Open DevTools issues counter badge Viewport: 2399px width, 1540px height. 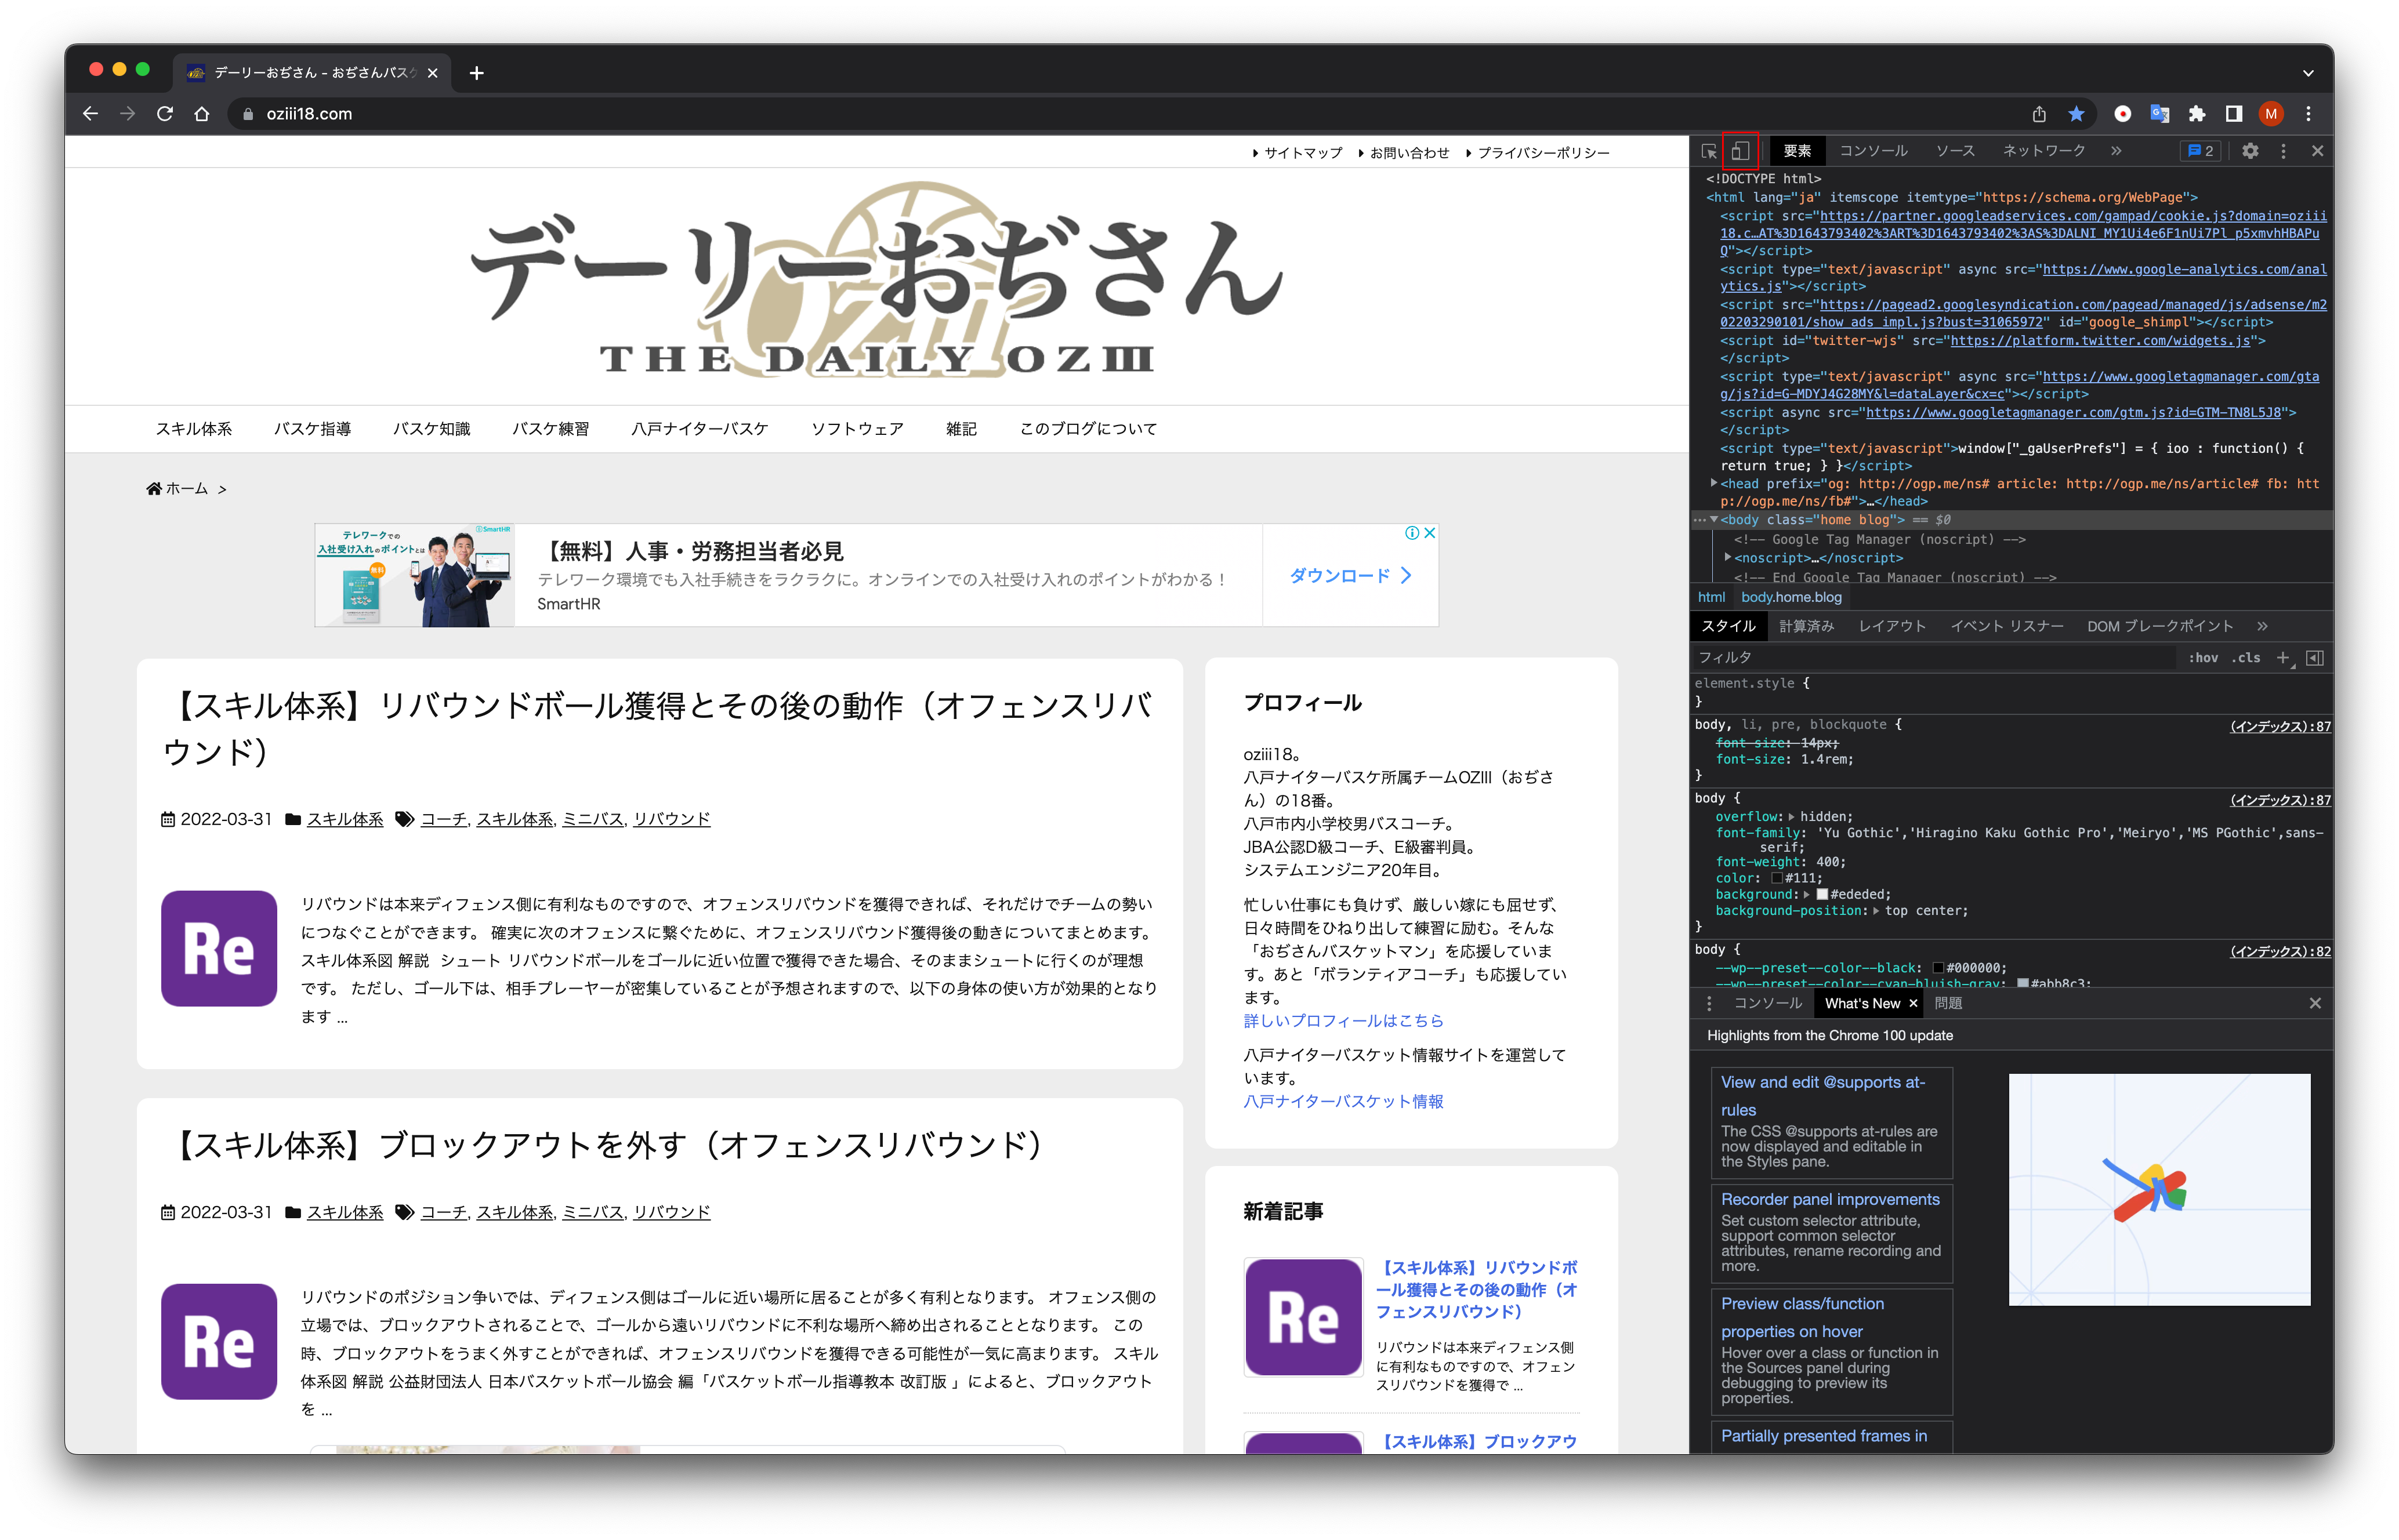pyautogui.click(x=2201, y=151)
